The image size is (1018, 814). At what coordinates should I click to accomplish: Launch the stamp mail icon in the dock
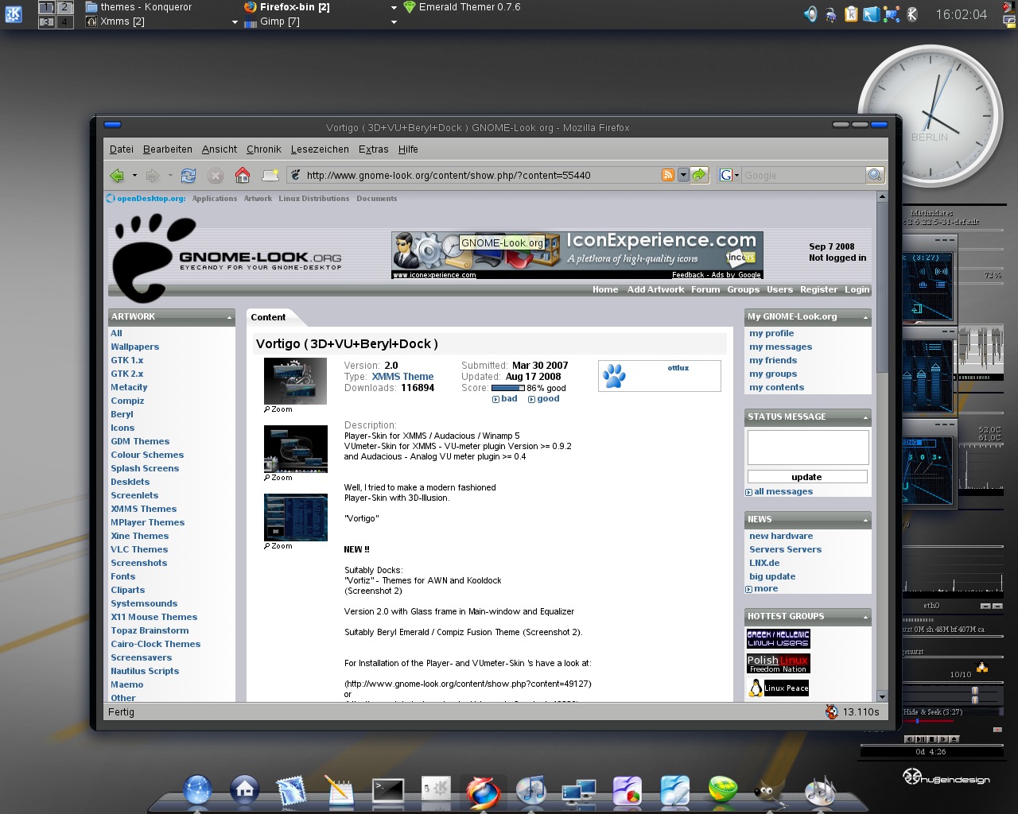[291, 792]
